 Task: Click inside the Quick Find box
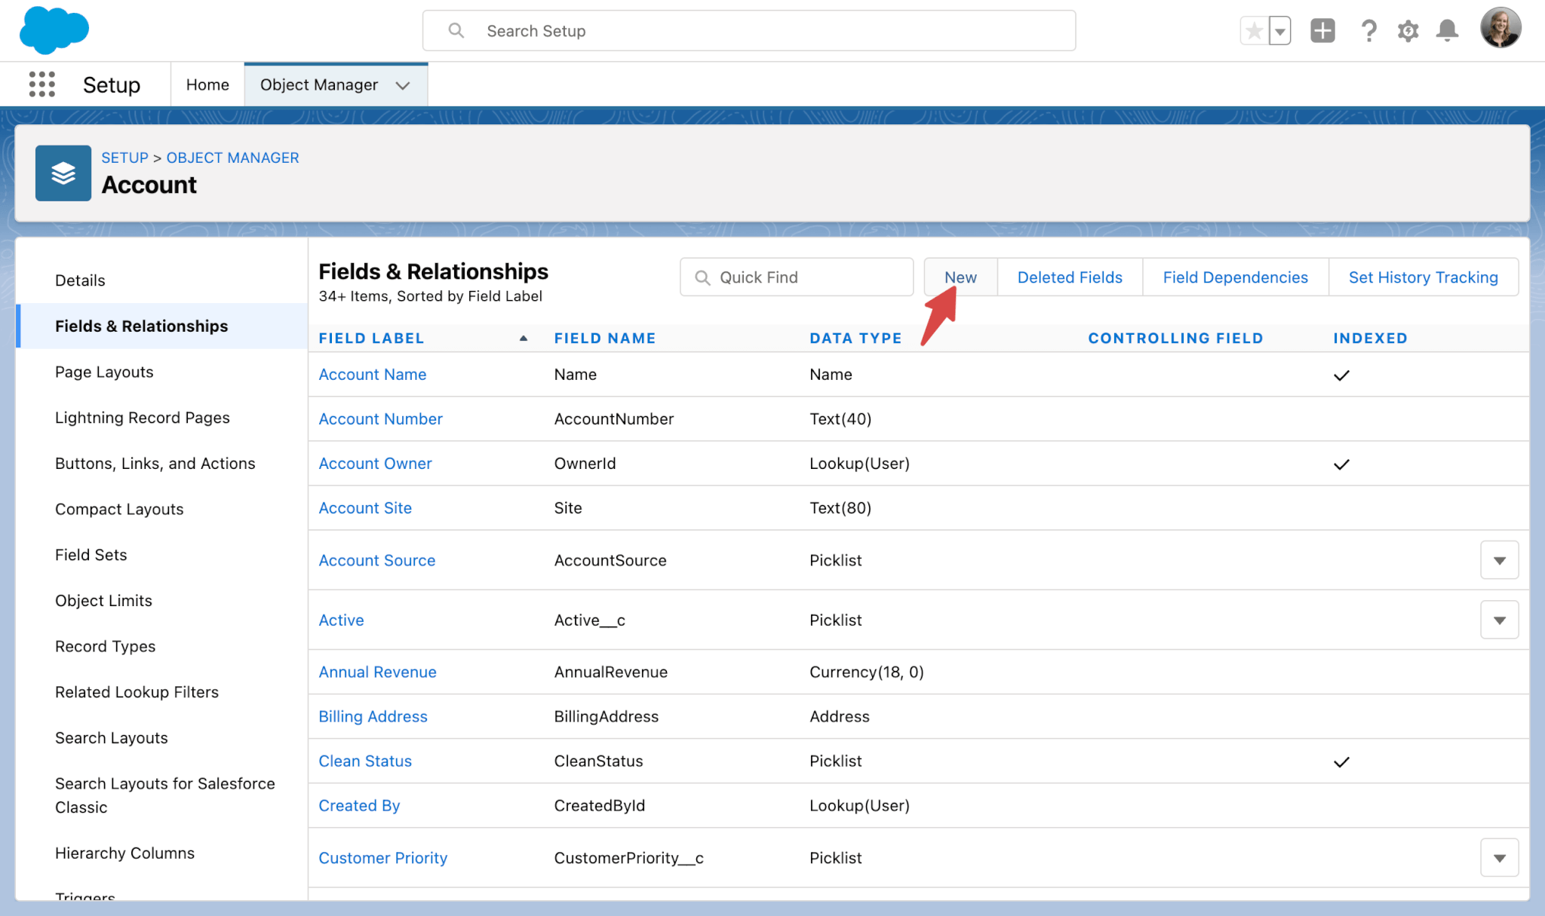coord(796,277)
